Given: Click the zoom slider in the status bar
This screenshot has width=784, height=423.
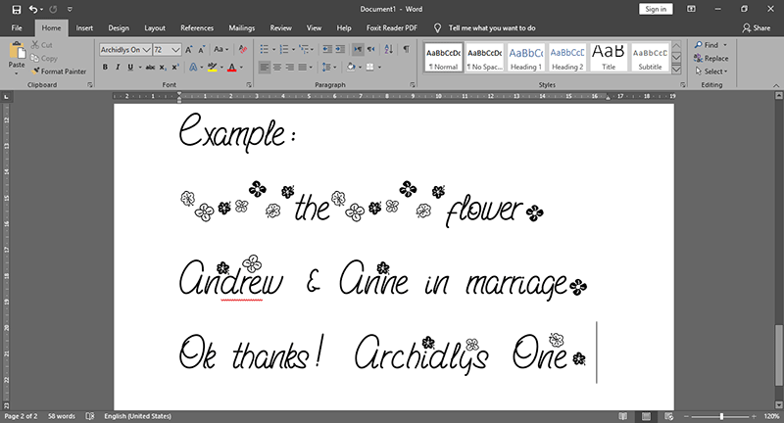Looking at the screenshot, I should pyautogui.click(x=721, y=416).
